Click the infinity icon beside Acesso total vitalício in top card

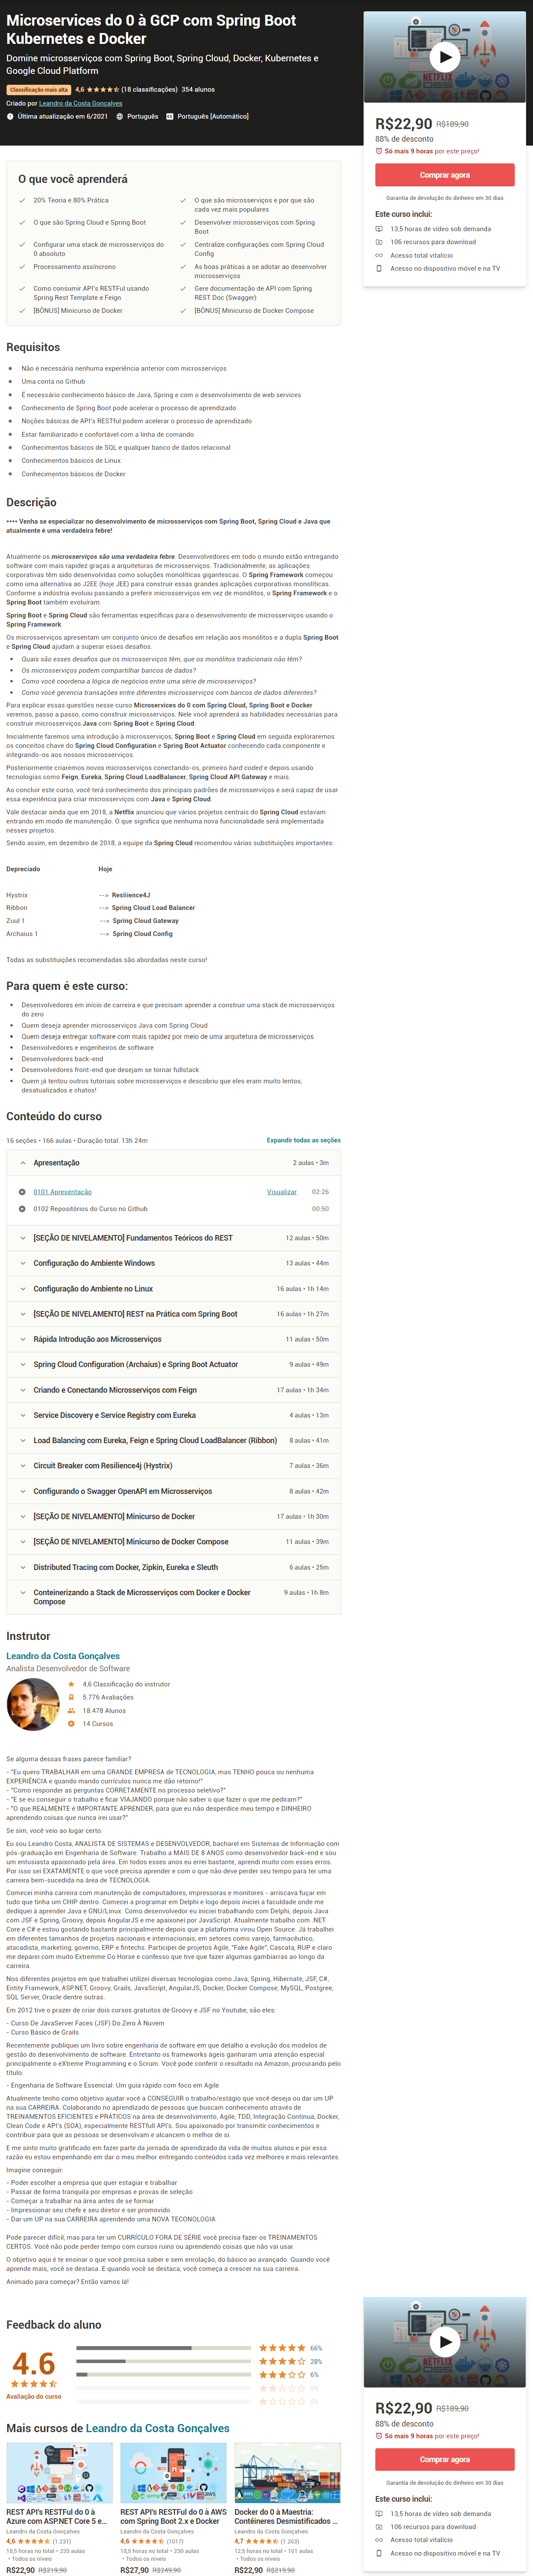point(379,255)
